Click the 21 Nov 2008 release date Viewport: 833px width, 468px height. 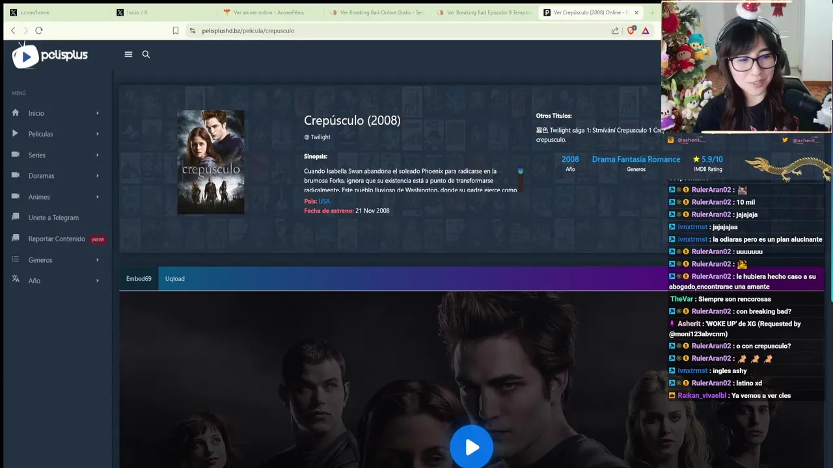tap(372, 211)
